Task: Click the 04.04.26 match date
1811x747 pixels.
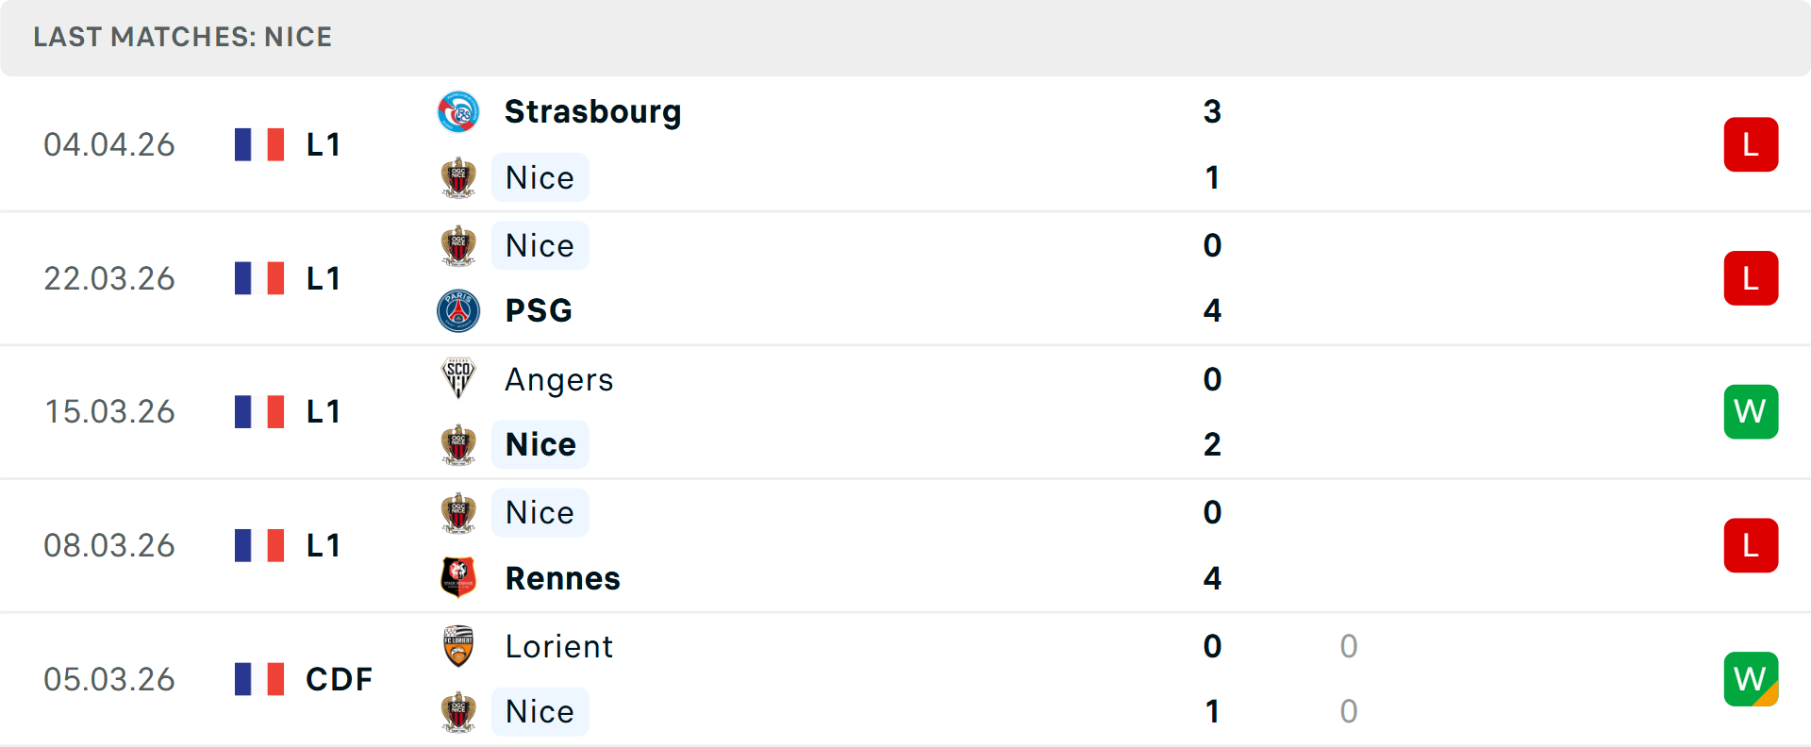Action: [x=109, y=144]
